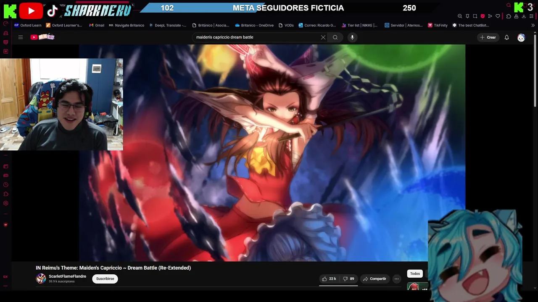
Task: Open the sidebar extensions cube icon
Action: pos(5,194)
